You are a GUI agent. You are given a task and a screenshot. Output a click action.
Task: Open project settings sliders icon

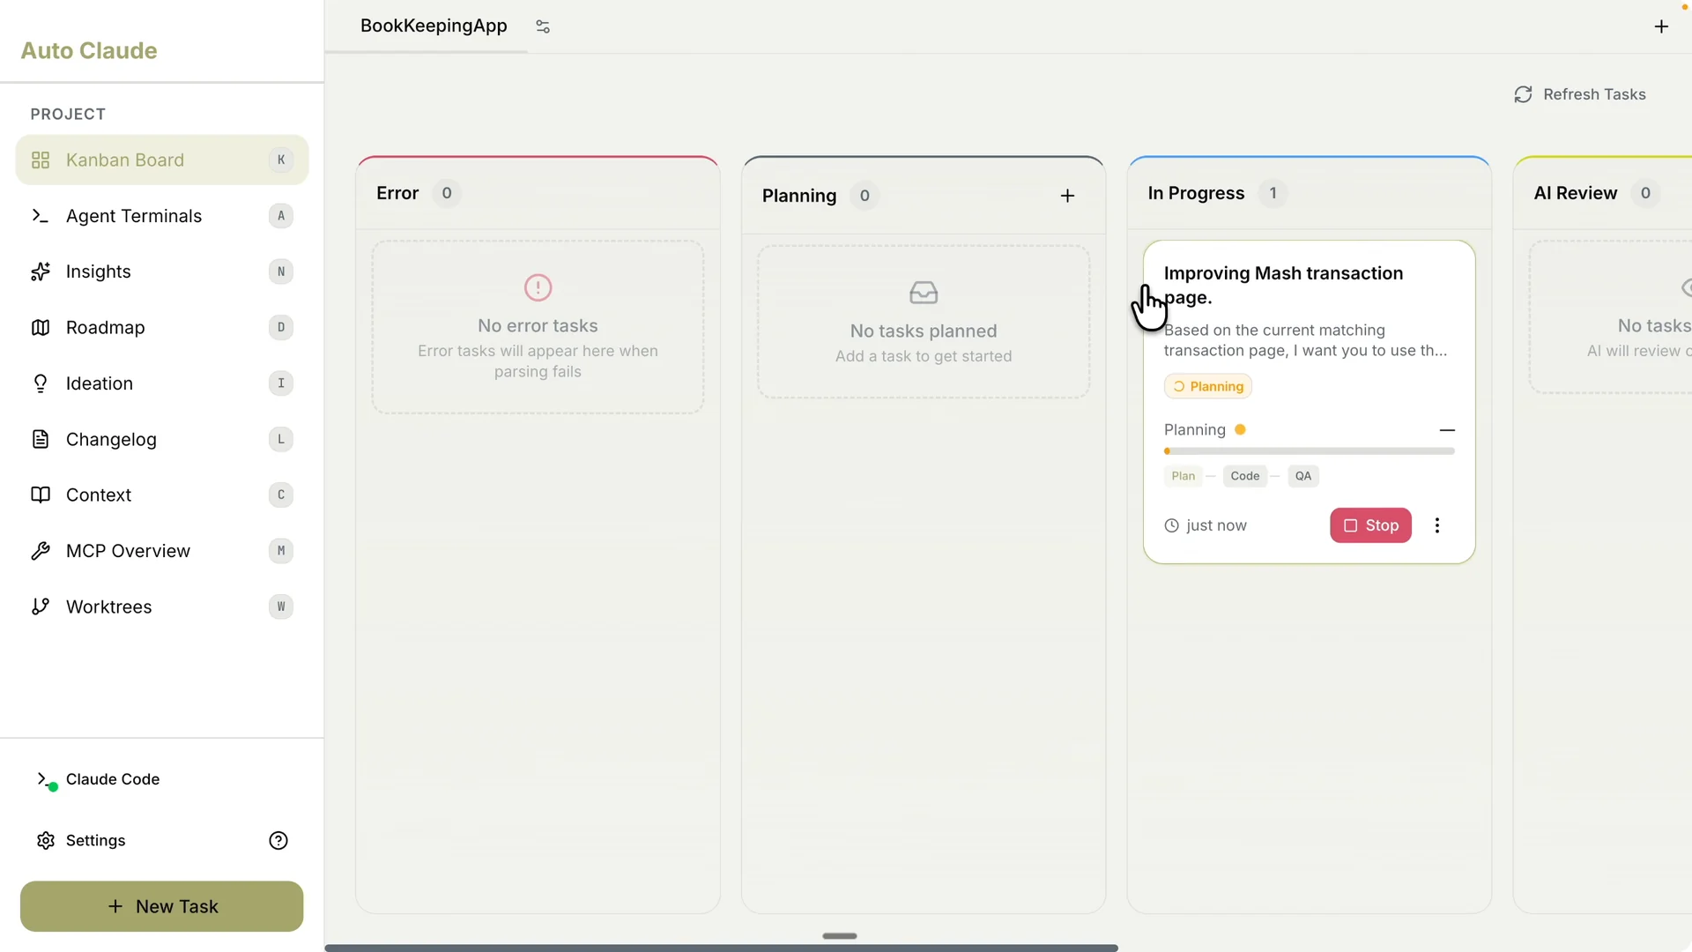coord(543,26)
